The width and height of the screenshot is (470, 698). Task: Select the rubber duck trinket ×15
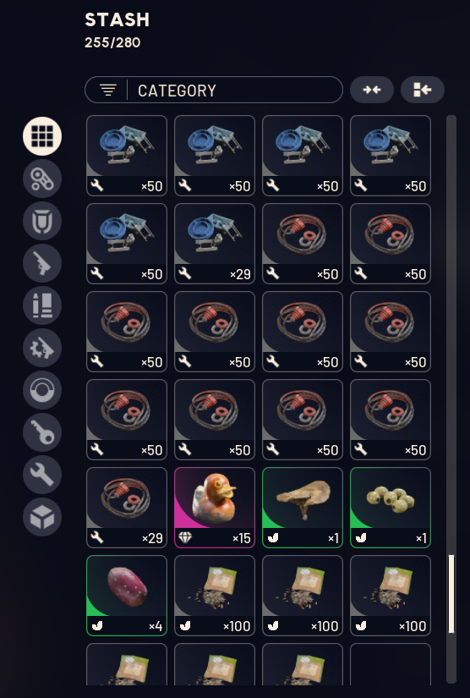pyautogui.click(x=215, y=508)
